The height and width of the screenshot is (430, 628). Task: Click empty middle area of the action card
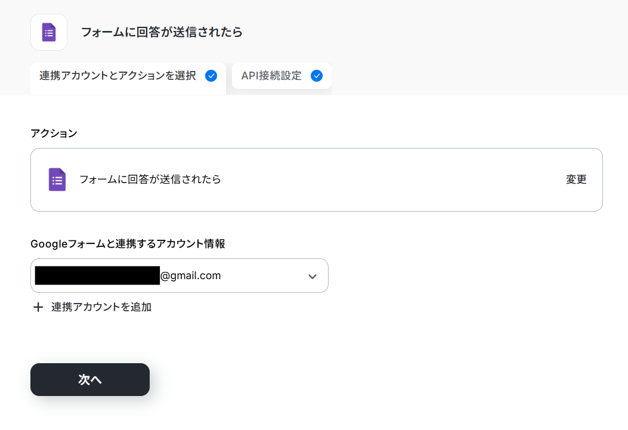(388, 180)
